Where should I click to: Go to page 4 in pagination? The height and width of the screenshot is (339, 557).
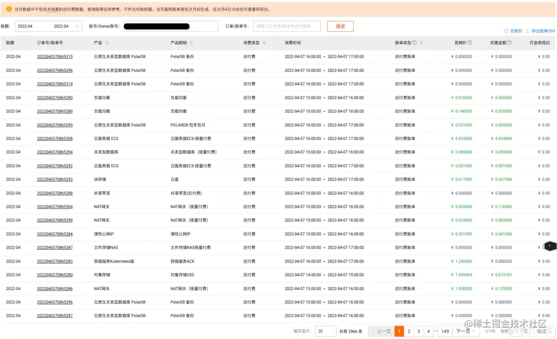tap(429, 331)
